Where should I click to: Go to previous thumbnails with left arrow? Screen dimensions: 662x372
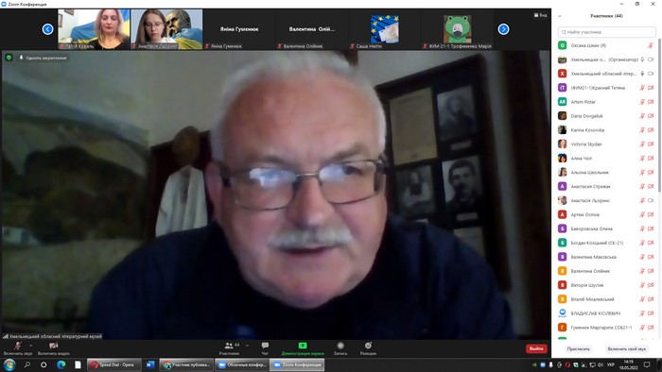[x=47, y=29]
